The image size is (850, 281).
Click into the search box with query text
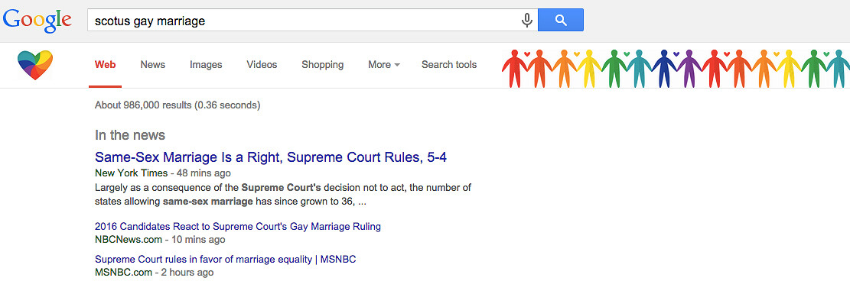(x=304, y=21)
